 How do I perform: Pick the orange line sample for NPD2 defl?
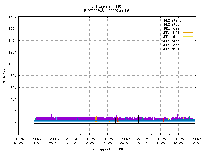[x=188, y=33]
